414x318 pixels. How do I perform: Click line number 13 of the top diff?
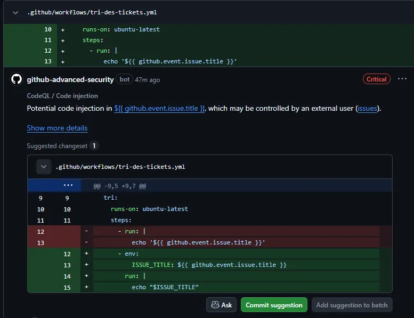click(x=48, y=61)
